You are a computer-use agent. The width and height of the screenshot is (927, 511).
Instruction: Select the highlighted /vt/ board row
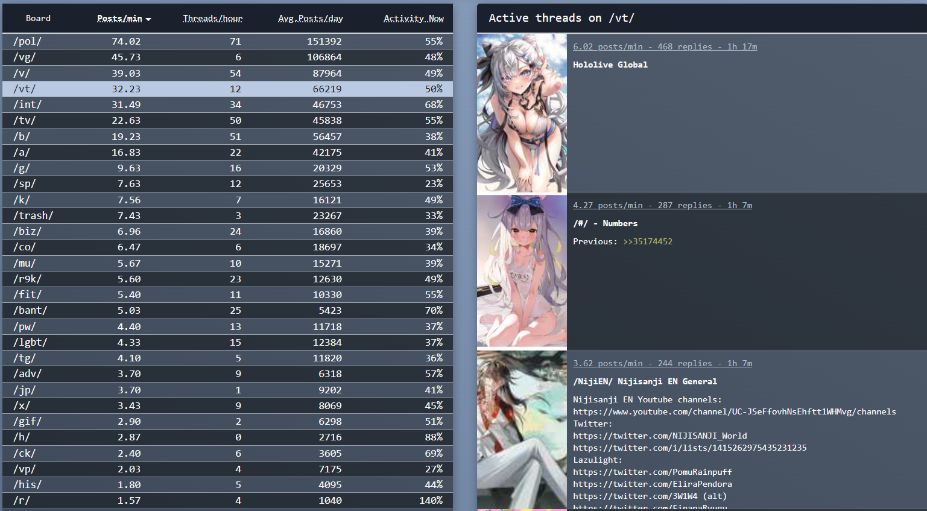(227, 89)
